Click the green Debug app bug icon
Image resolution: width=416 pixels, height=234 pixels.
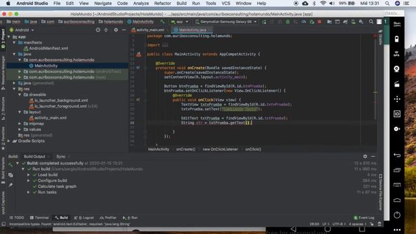288,21
